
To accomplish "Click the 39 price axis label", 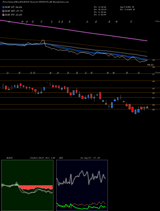I will (x=153, y=93).
